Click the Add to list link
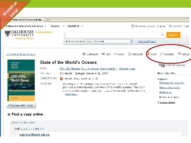Image resolution: width=191 pixels, height=143 pixels. coord(137,54)
